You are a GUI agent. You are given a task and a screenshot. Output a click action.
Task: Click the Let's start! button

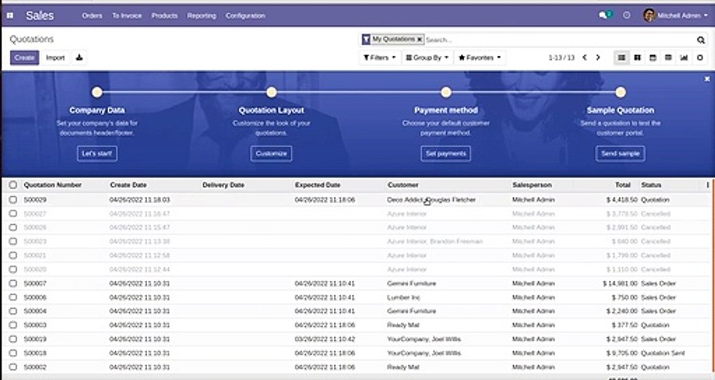(x=97, y=154)
